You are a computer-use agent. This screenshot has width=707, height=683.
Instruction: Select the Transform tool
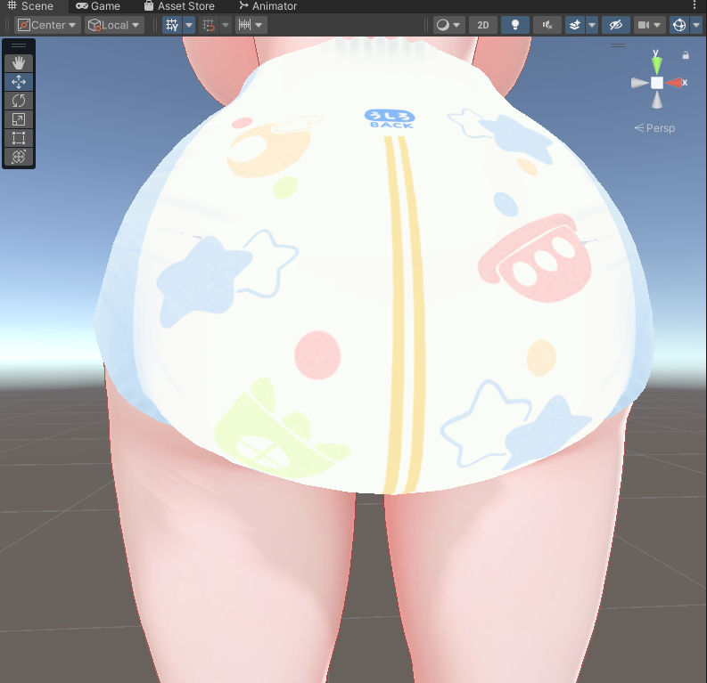pos(19,157)
